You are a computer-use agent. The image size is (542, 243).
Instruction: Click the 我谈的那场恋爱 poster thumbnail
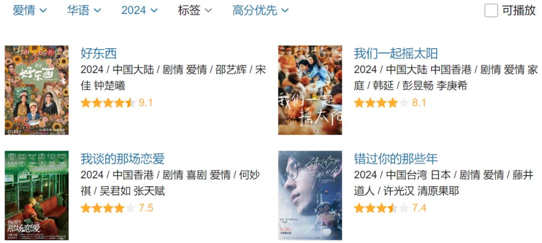click(37, 195)
